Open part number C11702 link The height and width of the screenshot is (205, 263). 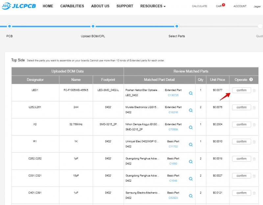coord(173,146)
